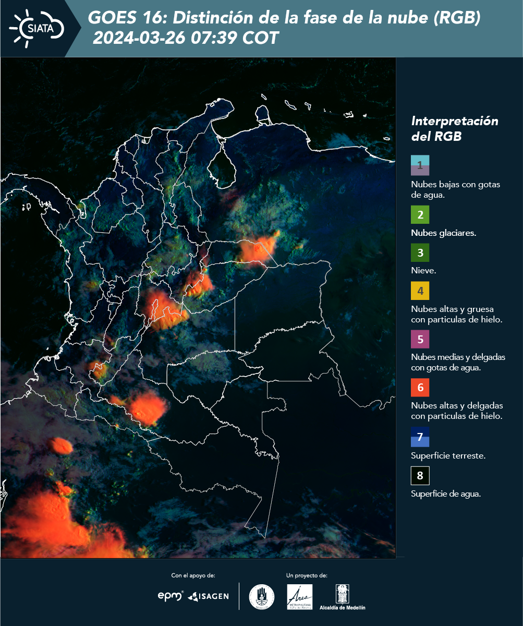523x626 pixels.
Task: Select the black swatch numbered 8
Action: [420, 475]
